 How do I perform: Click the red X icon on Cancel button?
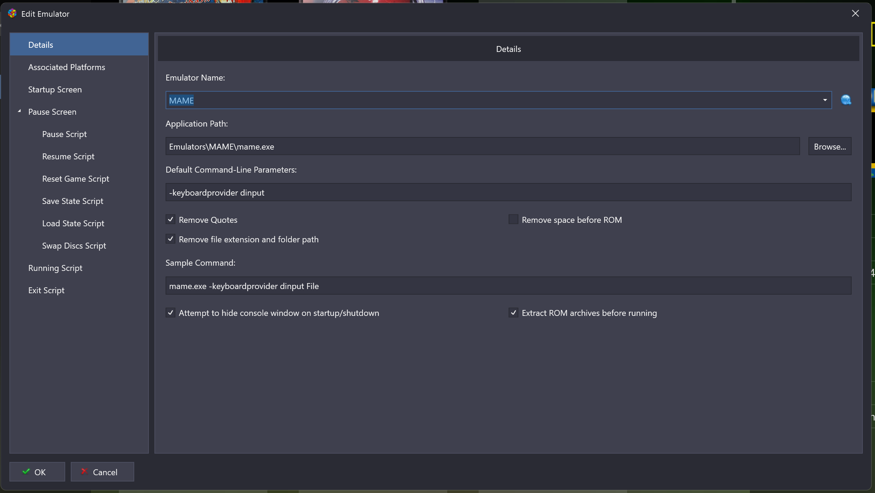tap(84, 471)
